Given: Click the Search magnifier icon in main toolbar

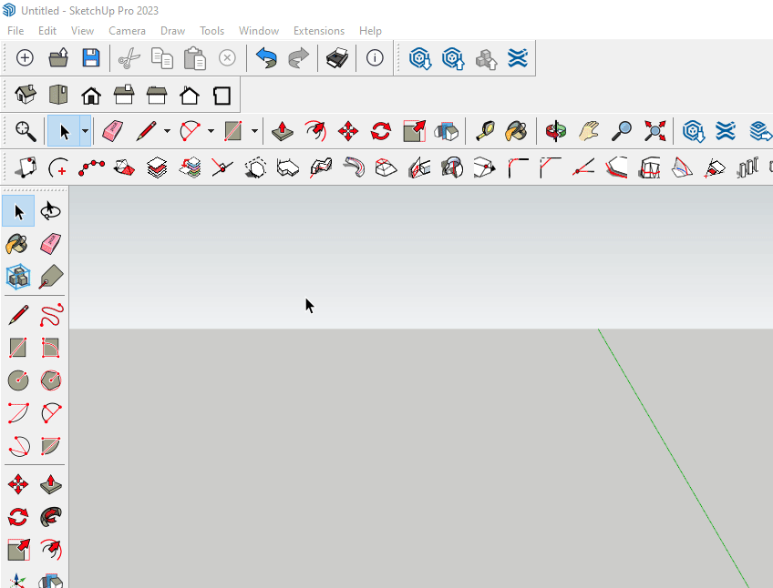Looking at the screenshot, I should click(x=26, y=131).
